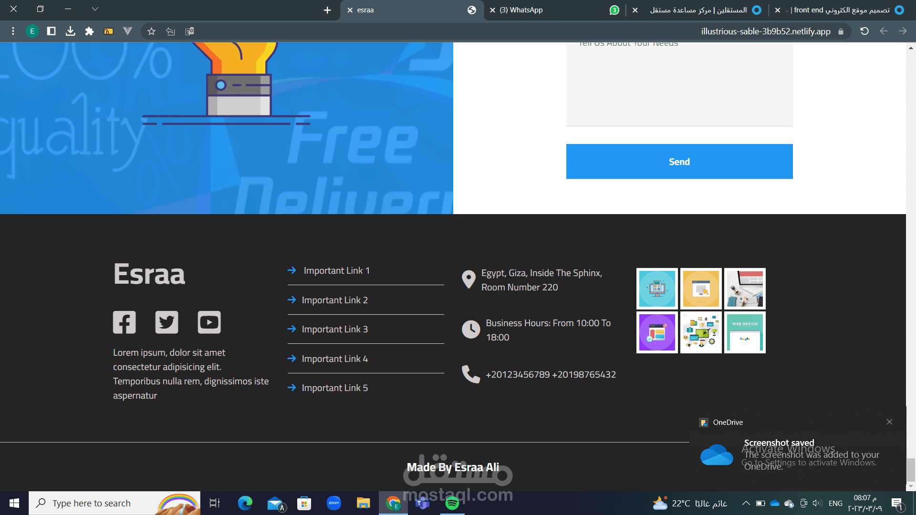Open Microsoft Store from the taskbar
Viewport: 916px width, 515px height.
[304, 503]
